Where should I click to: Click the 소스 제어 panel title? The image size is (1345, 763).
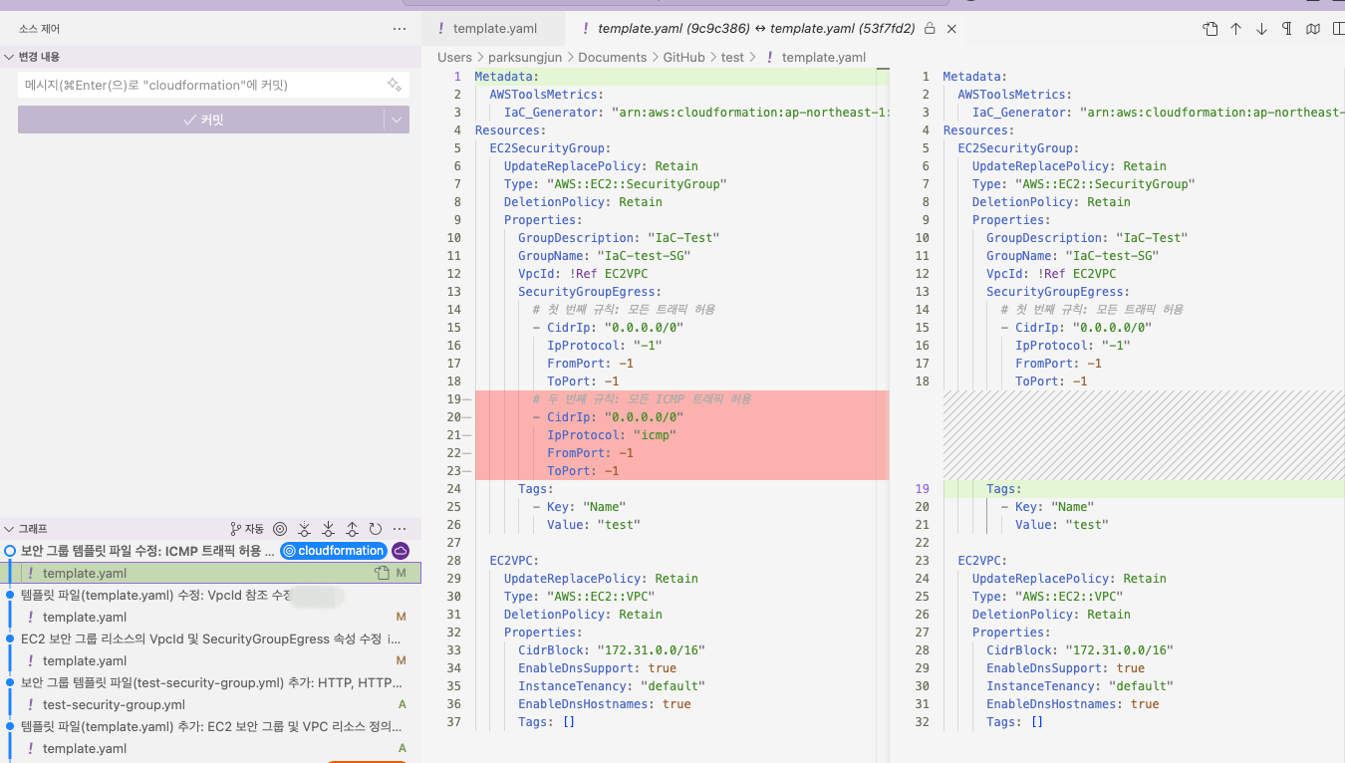click(39, 30)
